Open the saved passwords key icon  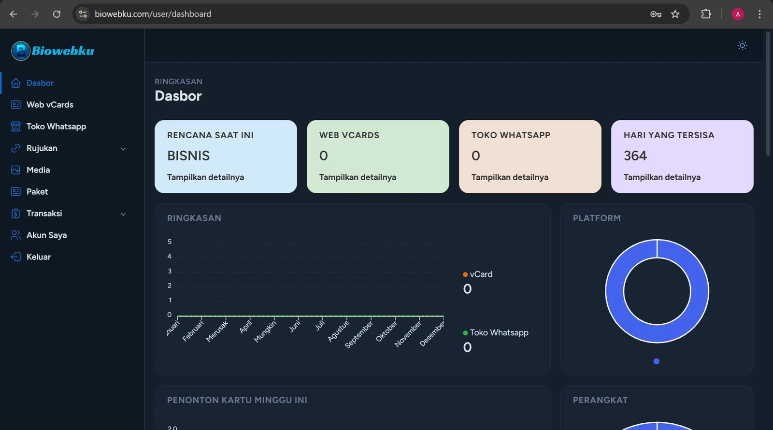656,14
